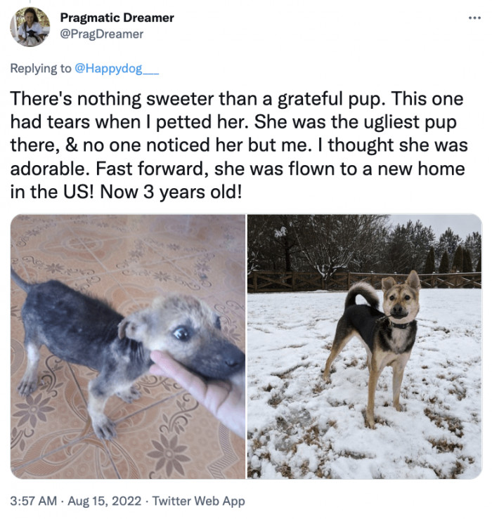The height and width of the screenshot is (519, 492).
Task: Click the @PragDreamer handle
Action: tap(102, 34)
